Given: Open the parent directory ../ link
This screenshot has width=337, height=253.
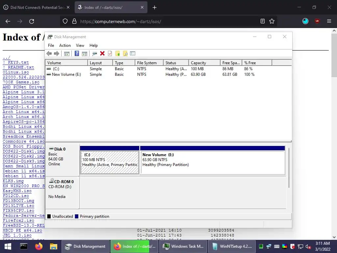Looking at the screenshot, I should (7, 57).
